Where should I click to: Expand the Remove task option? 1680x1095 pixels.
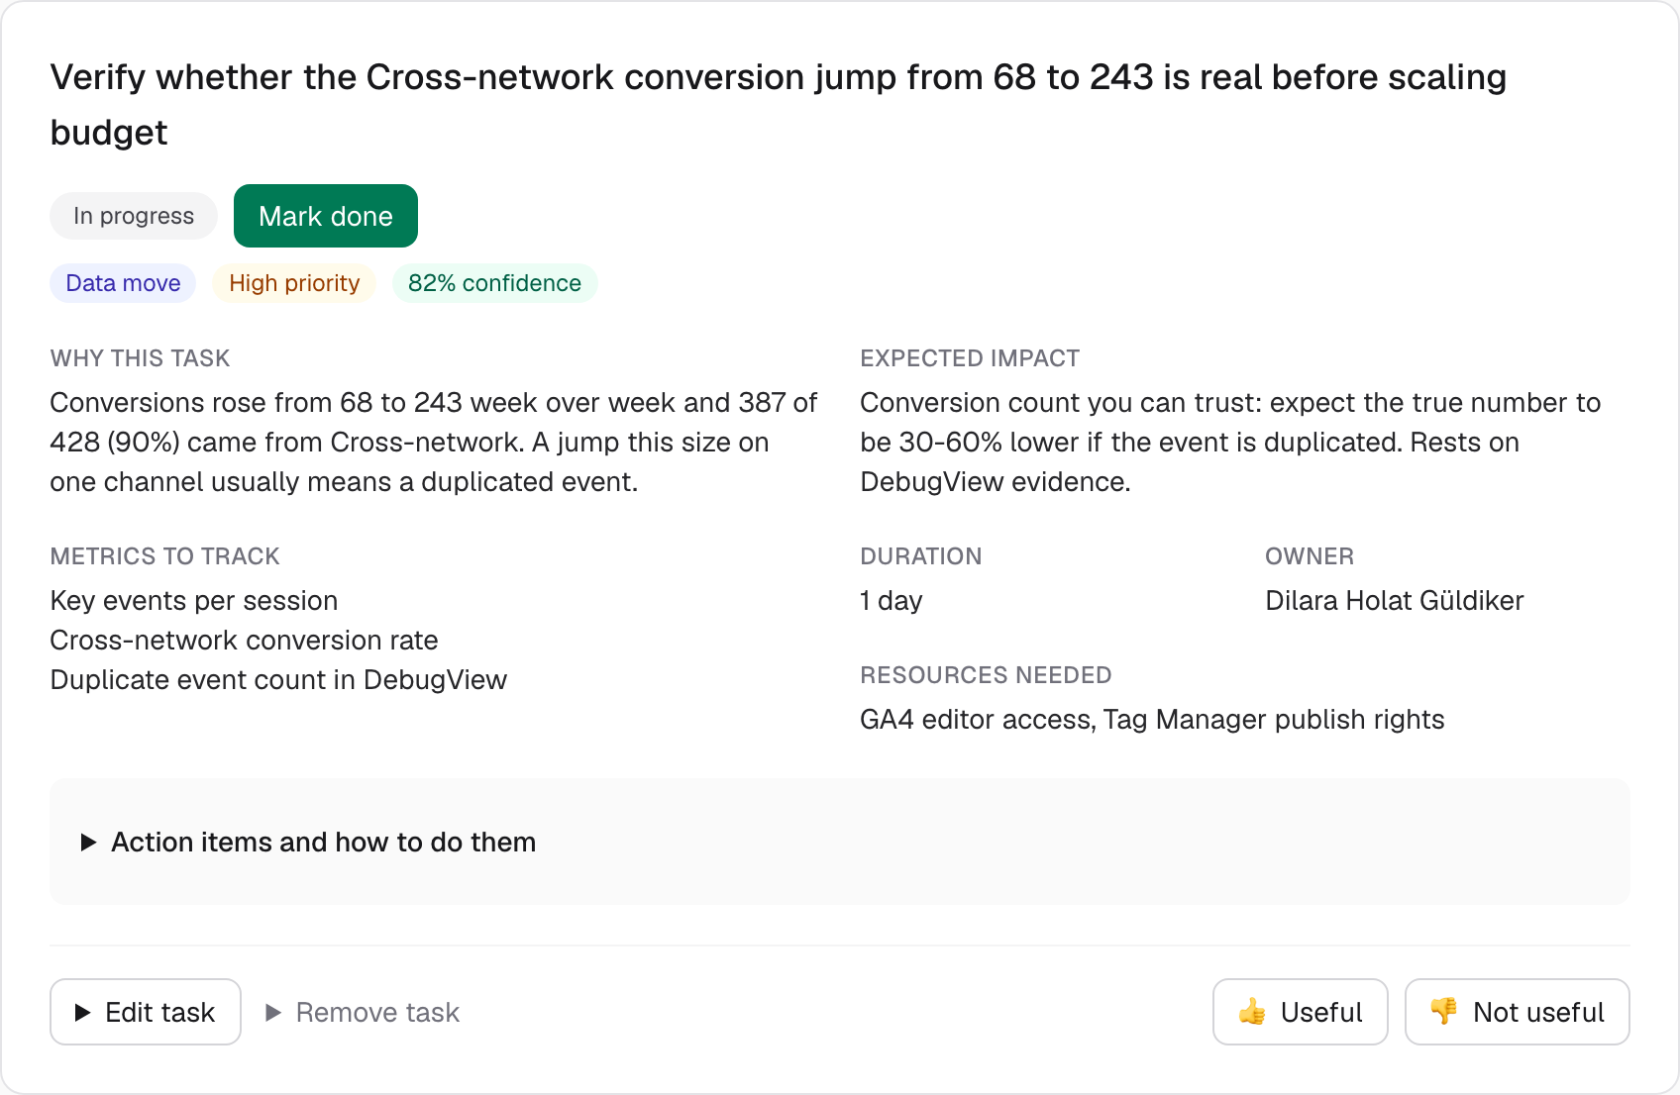pos(363,1012)
